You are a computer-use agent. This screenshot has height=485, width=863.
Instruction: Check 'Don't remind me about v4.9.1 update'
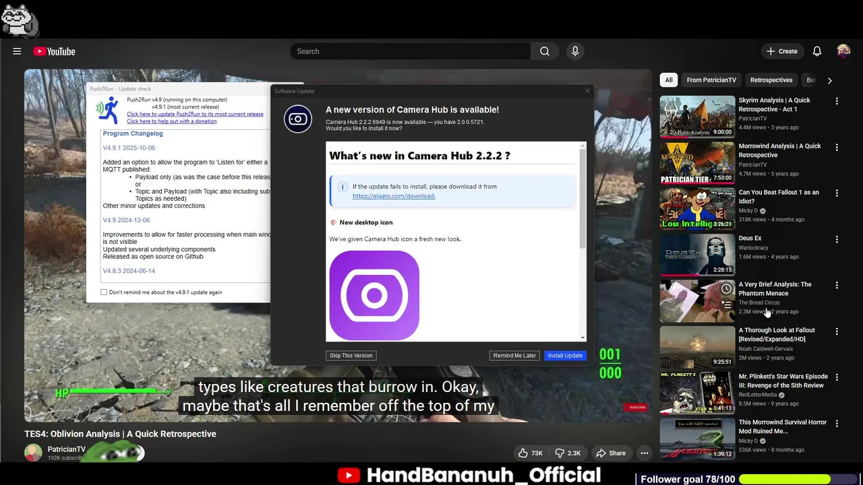pos(104,292)
